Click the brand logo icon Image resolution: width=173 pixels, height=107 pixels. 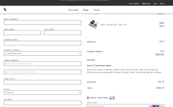pos(5,9)
